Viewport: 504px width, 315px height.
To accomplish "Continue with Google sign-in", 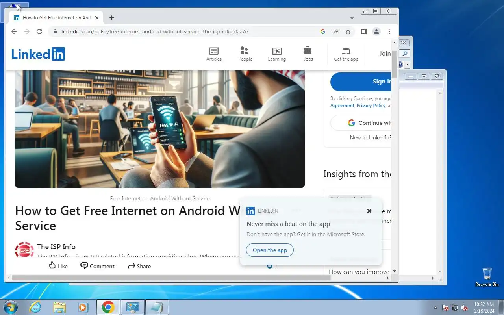I will tap(361, 123).
